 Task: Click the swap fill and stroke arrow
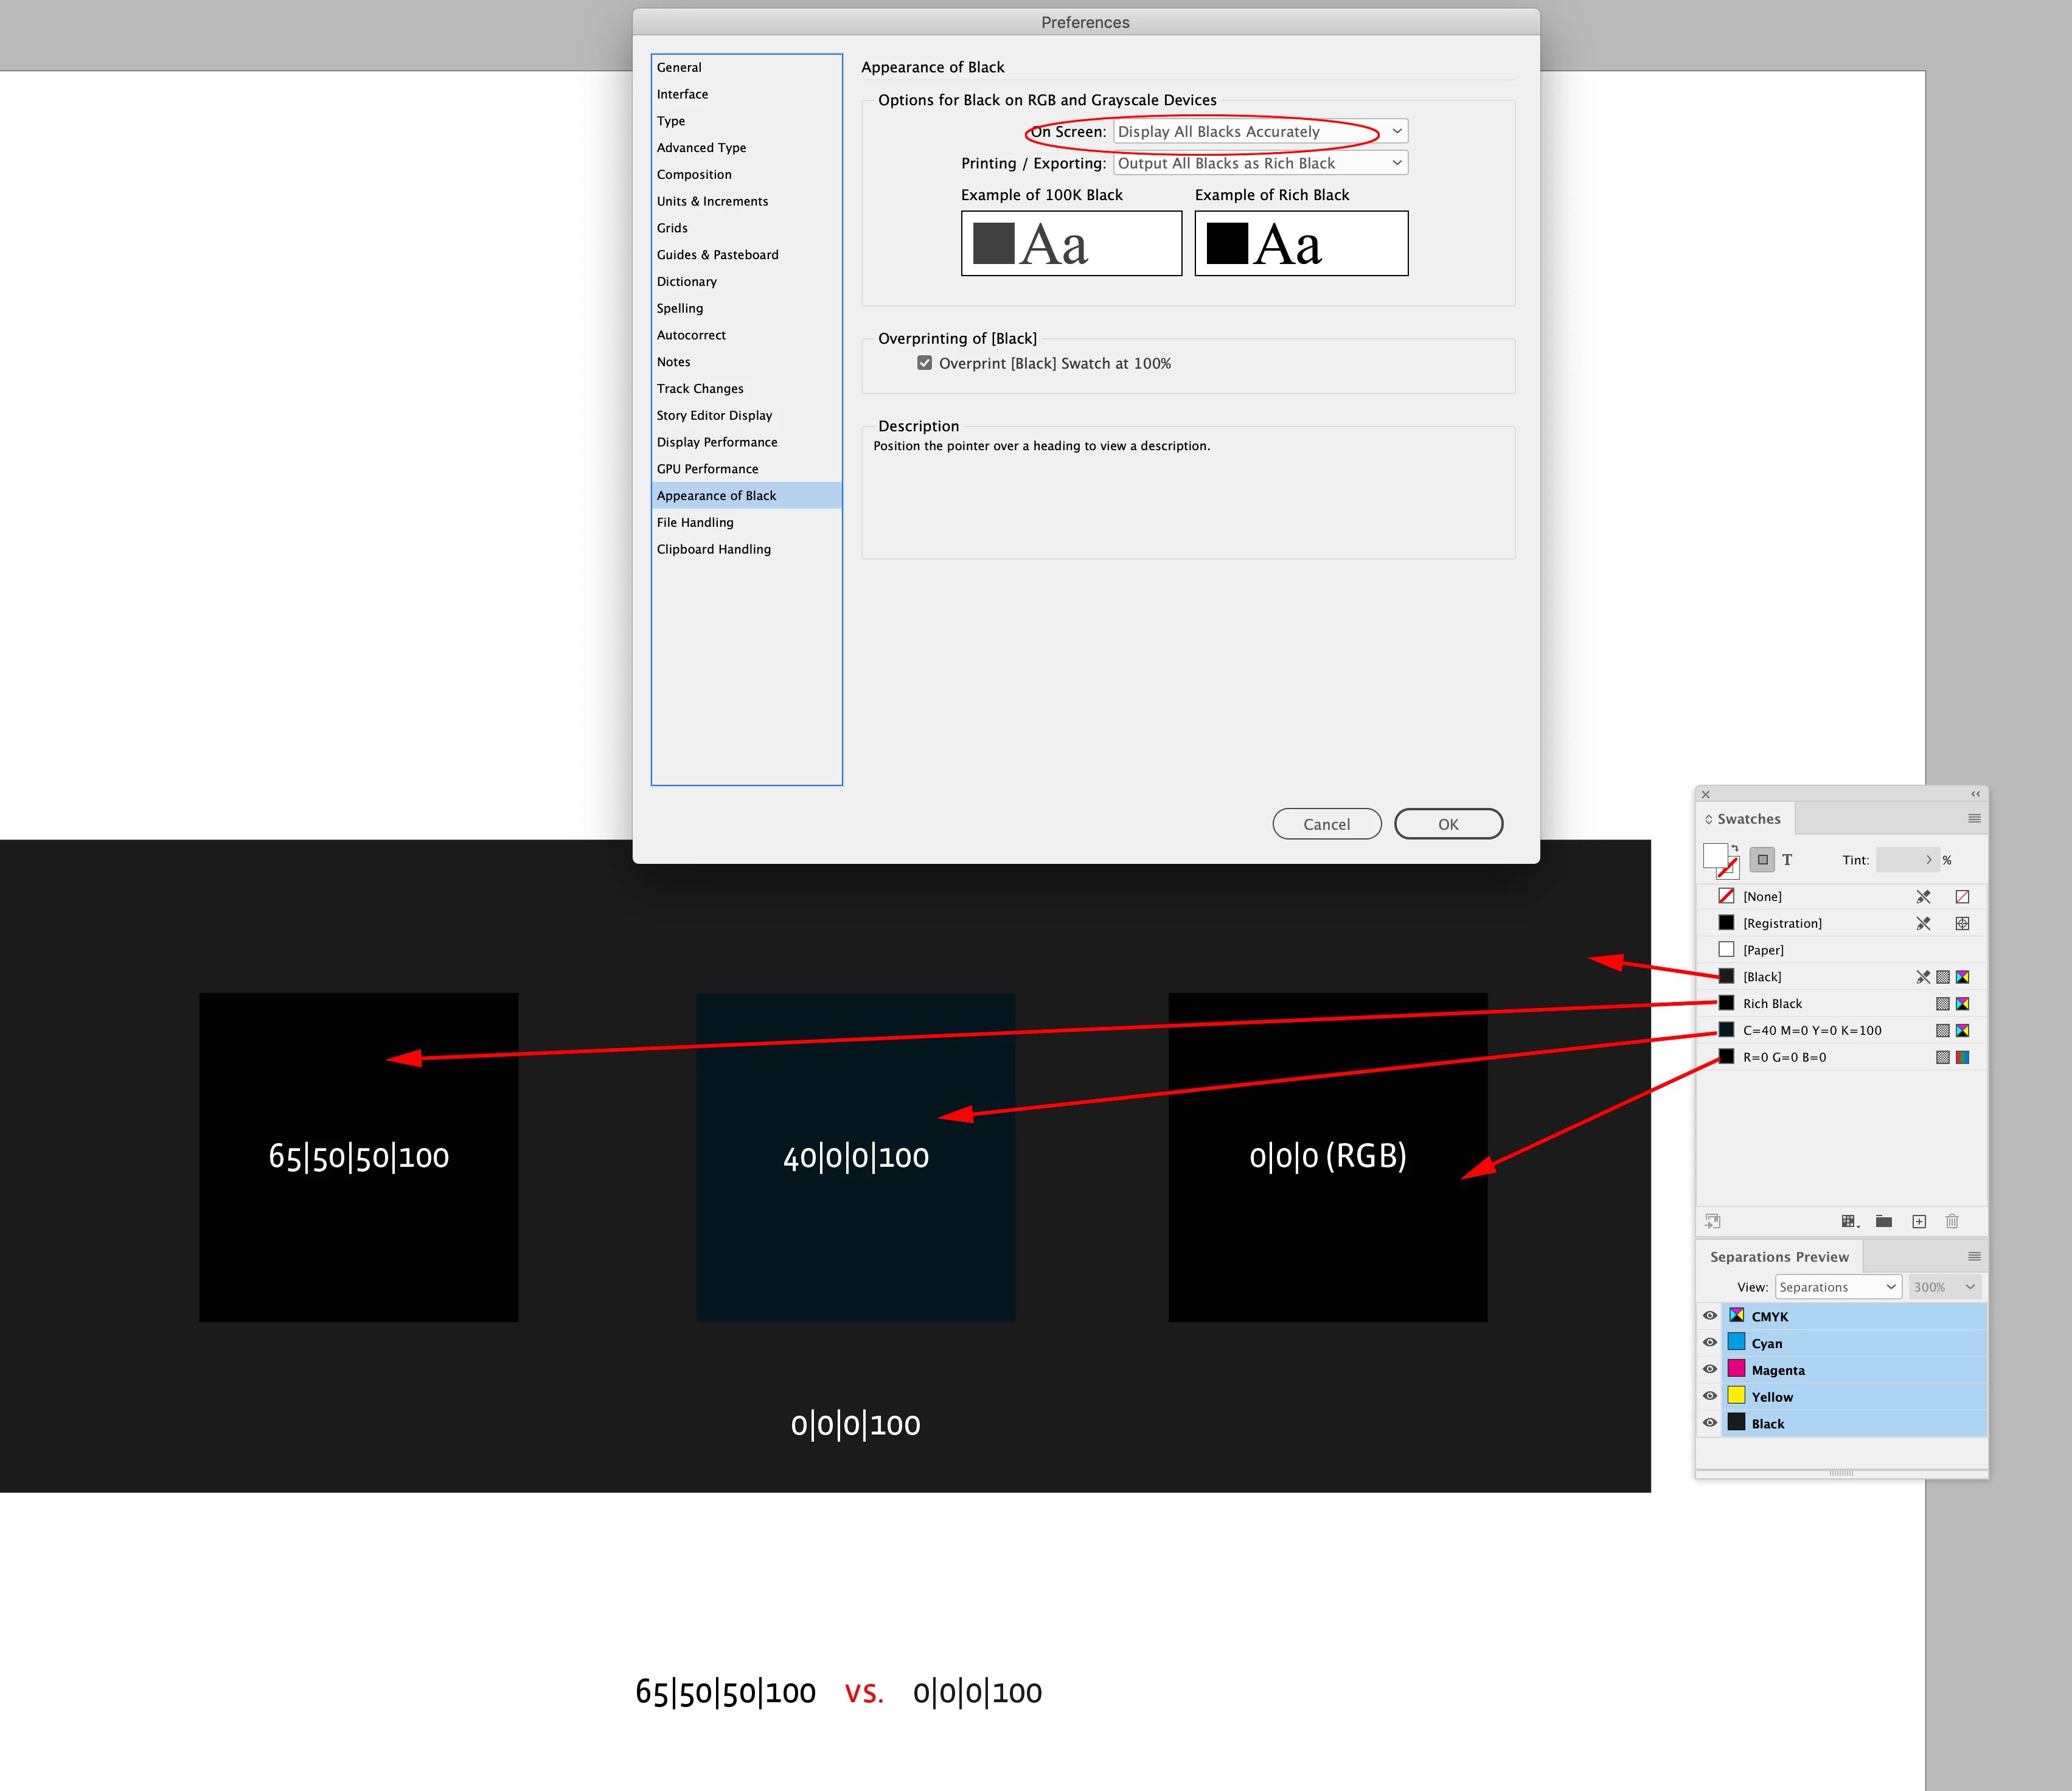click(x=1735, y=848)
